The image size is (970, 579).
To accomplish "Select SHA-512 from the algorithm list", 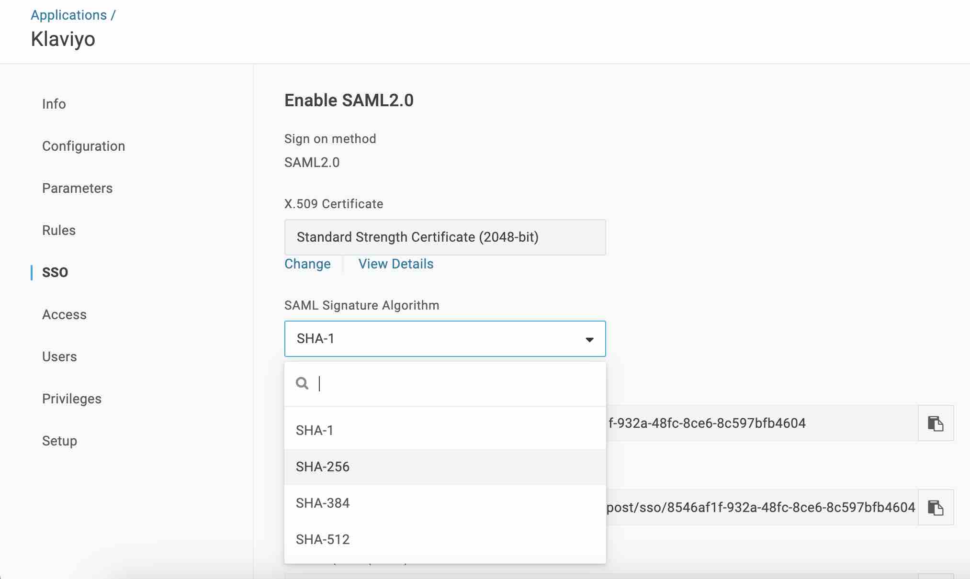I will pyautogui.click(x=322, y=539).
